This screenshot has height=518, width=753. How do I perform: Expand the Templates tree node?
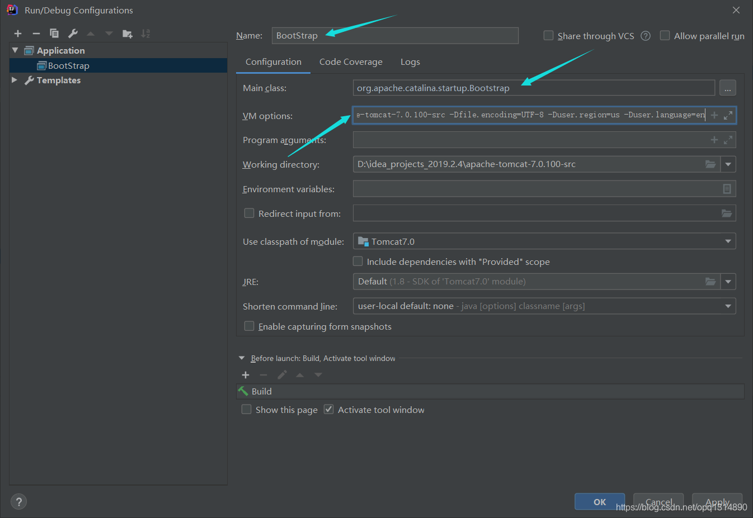[15, 80]
